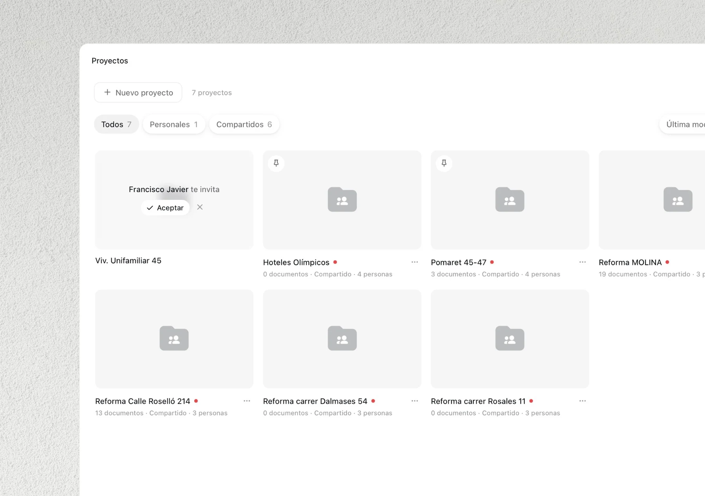Show options menu for Reforma Calle Roselló 214
Screen dimensions: 705x496
point(247,401)
